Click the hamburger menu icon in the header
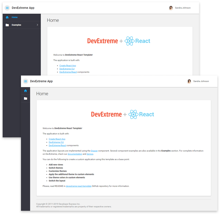This screenshot has height=215, width=220. pos(25,81)
